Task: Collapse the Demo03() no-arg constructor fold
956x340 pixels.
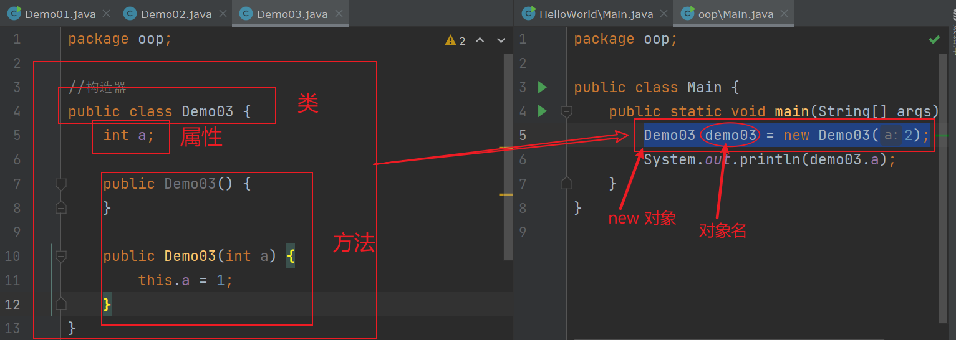Action: point(61,184)
